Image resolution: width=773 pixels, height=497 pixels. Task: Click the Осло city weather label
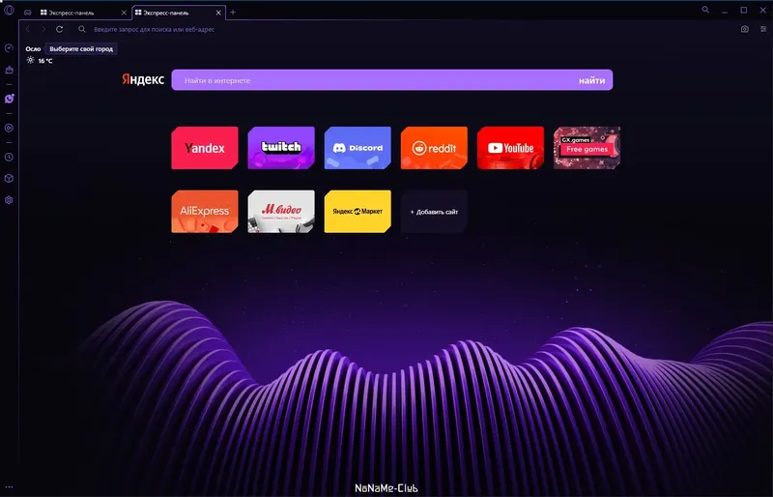tap(33, 49)
